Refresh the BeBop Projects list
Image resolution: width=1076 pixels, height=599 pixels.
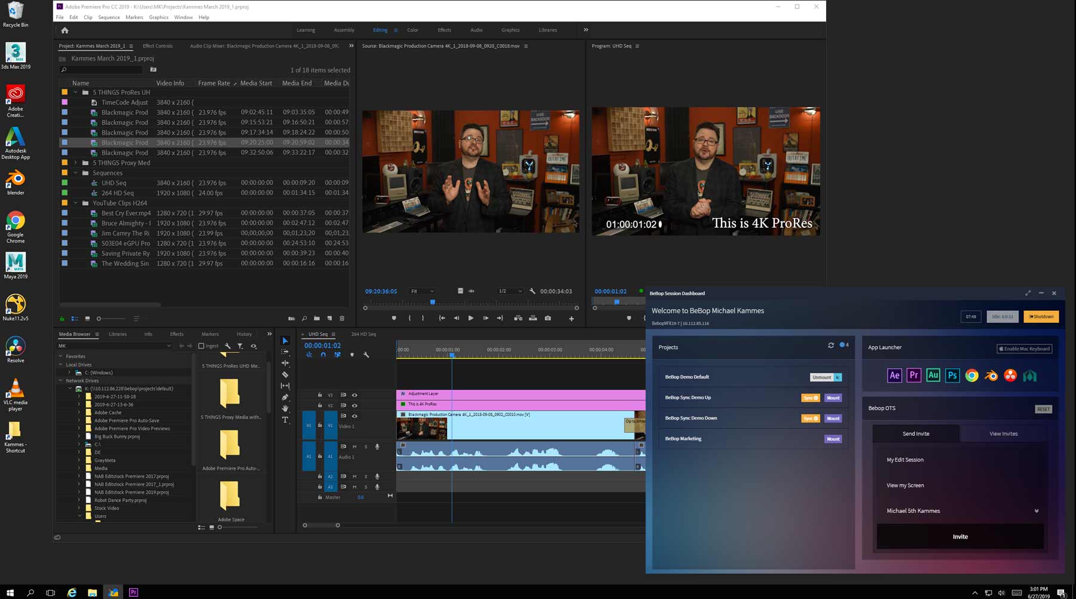831,346
